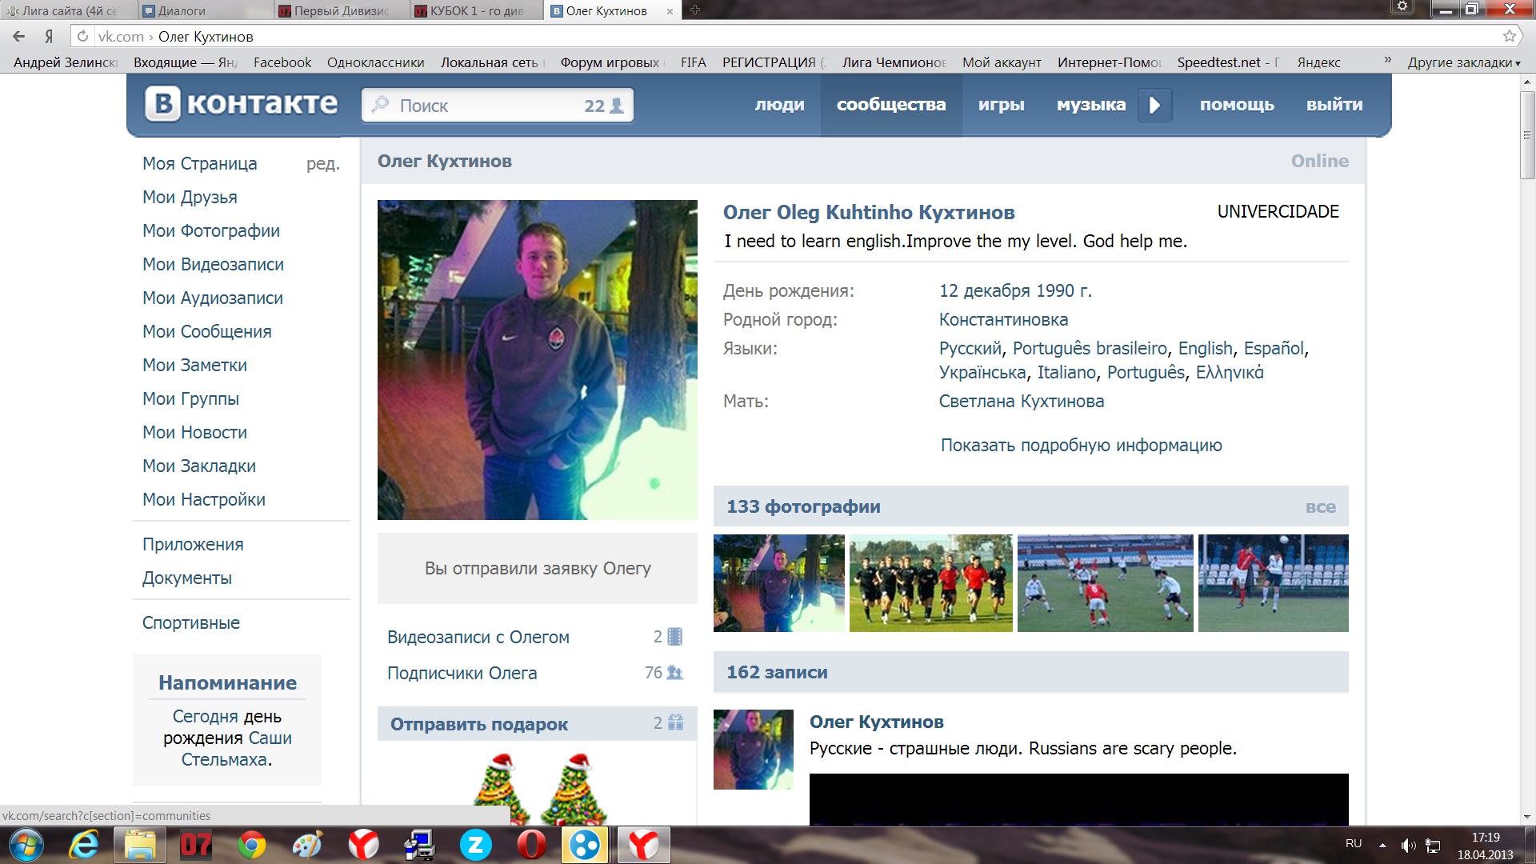Click the gift icon next to Отправить подарок
The image size is (1536, 864).
(675, 722)
